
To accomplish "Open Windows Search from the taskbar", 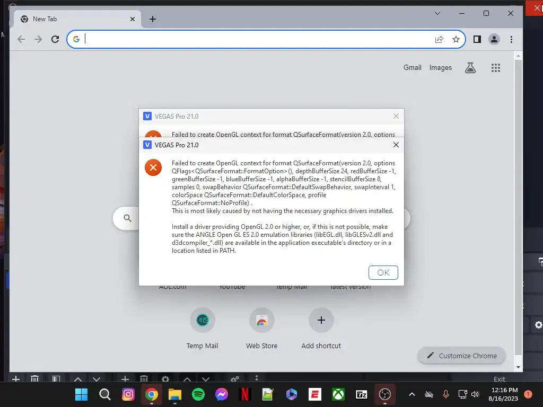I will click(104, 394).
